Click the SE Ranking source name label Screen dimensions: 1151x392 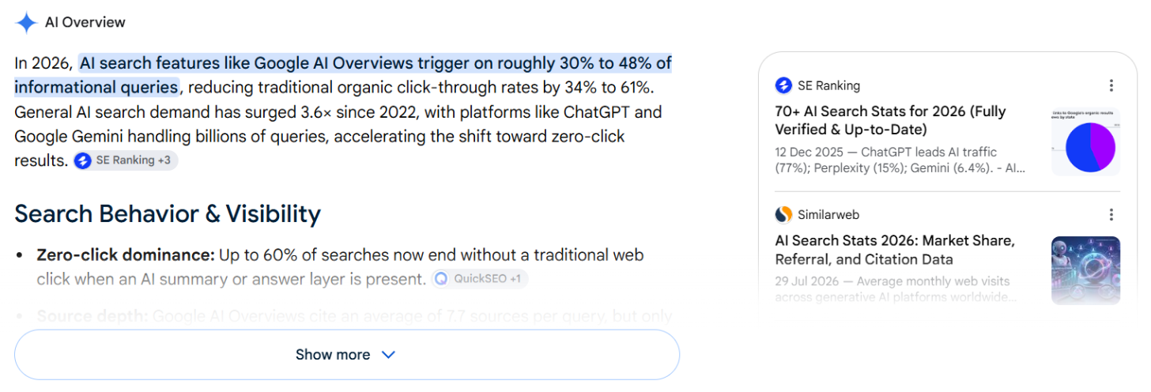coord(828,85)
